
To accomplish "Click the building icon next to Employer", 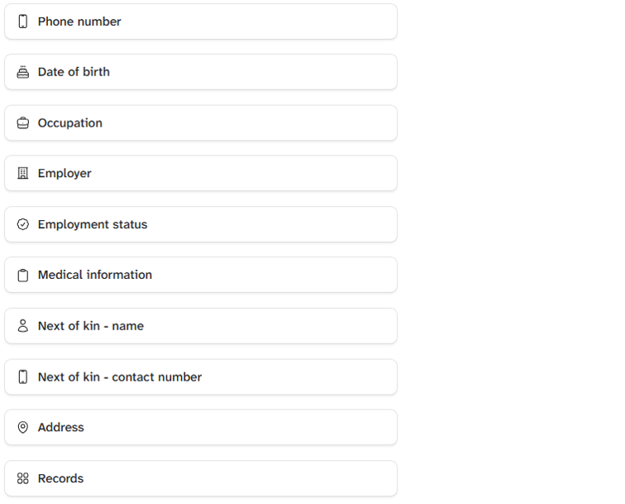I will click(x=23, y=173).
